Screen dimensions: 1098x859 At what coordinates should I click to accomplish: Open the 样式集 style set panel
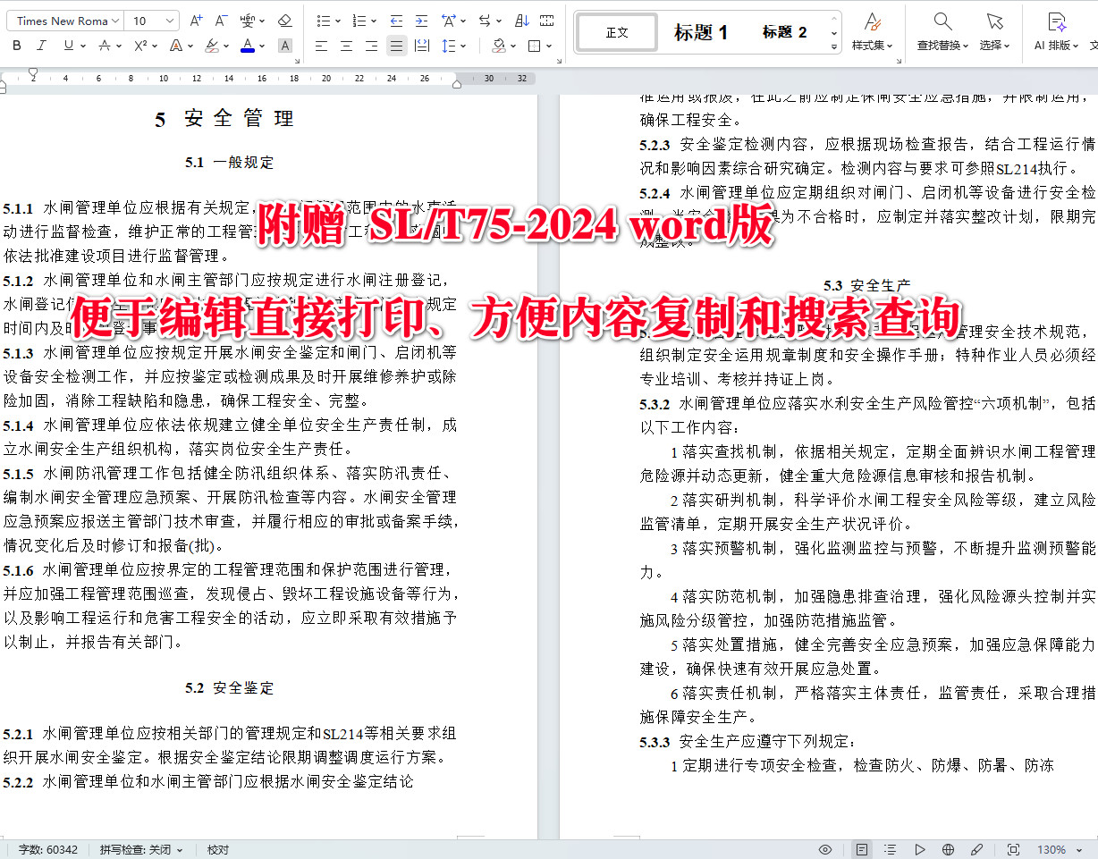coord(872,31)
